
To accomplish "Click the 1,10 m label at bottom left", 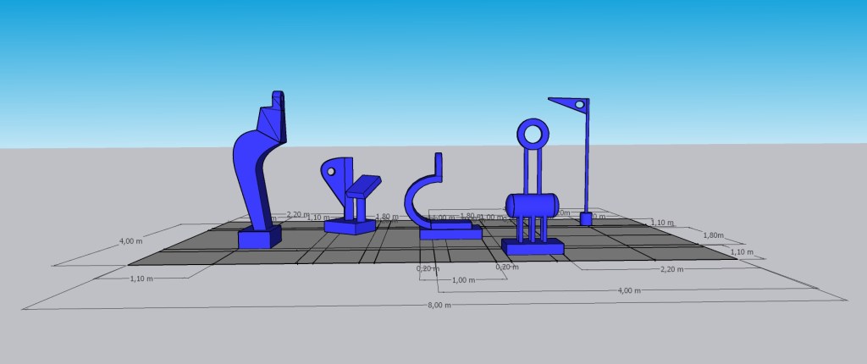I will pyautogui.click(x=141, y=279).
